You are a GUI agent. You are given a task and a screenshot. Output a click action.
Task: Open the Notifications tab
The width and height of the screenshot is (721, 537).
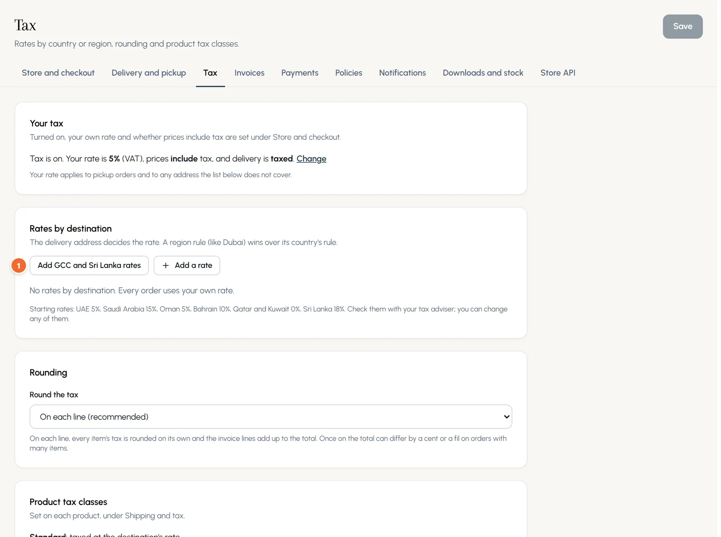point(402,73)
